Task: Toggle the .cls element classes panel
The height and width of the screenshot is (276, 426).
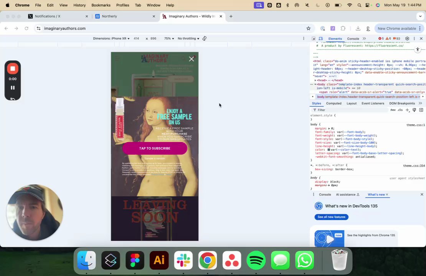Action: pyautogui.click(x=400, y=110)
